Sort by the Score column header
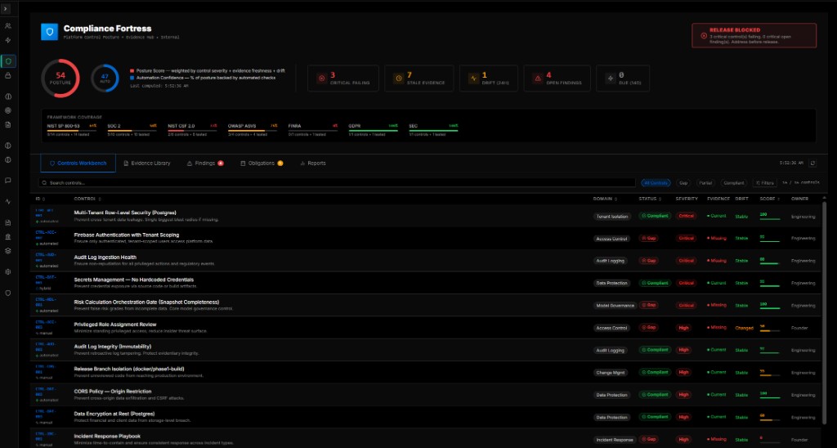The height and width of the screenshot is (448, 837). (770, 199)
